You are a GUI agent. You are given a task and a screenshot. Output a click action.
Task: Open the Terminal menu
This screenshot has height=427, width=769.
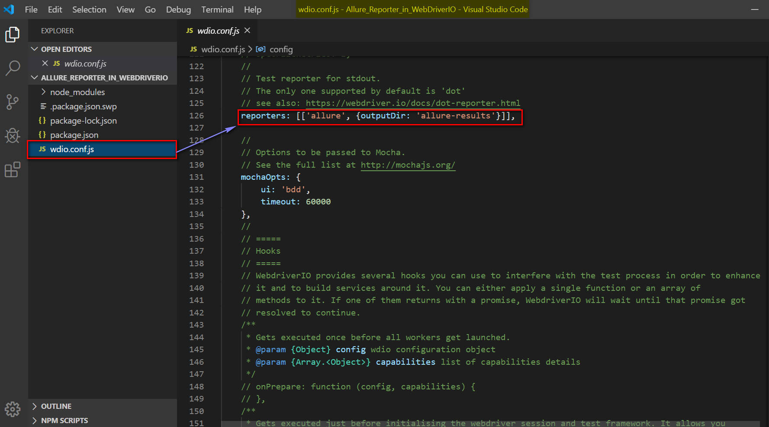point(217,10)
